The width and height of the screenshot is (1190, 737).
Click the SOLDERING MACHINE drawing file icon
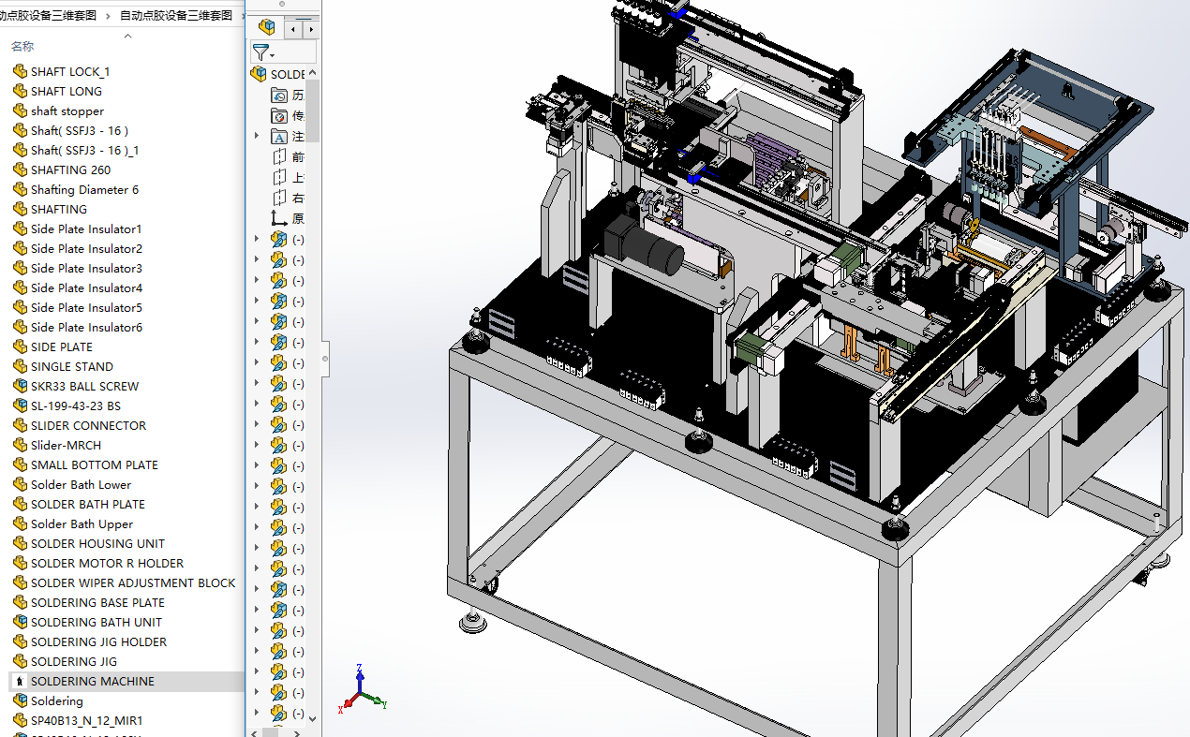point(20,681)
